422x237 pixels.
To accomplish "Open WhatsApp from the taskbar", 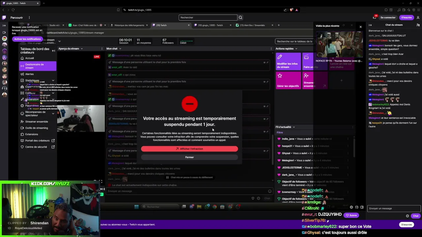I will click(x=207, y=207).
